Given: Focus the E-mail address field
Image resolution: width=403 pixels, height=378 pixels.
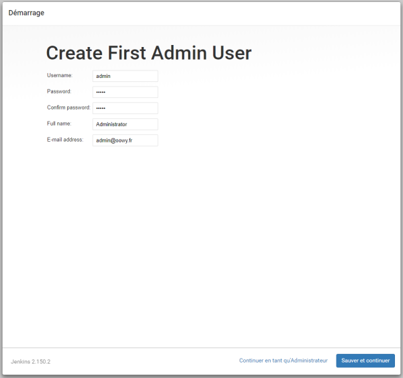Looking at the screenshot, I should [125, 140].
